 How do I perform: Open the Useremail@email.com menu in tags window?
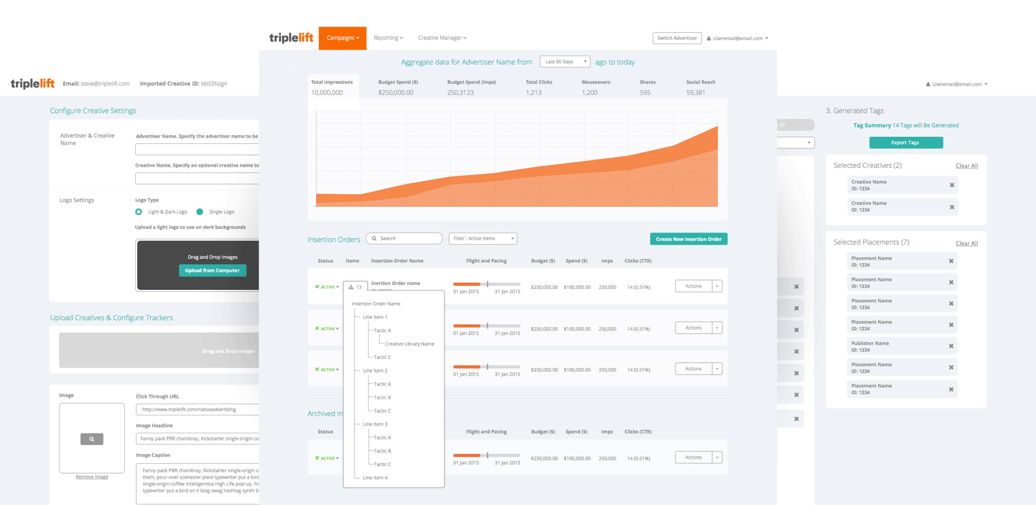(957, 84)
